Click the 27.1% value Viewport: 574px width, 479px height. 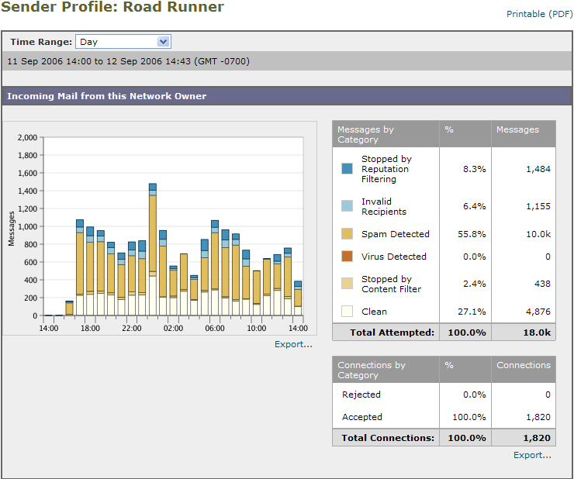coord(472,312)
